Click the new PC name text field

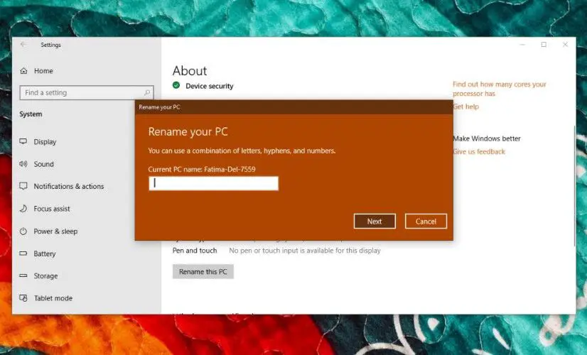click(213, 183)
